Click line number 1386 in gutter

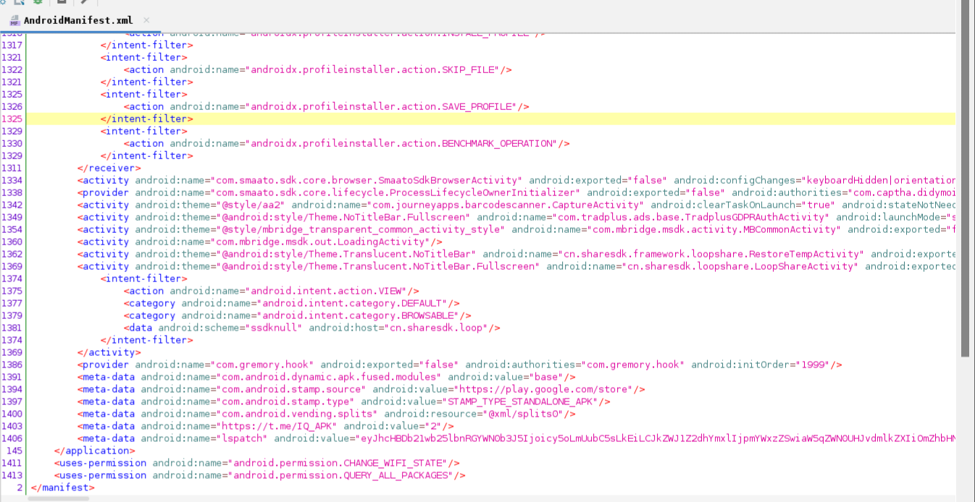coord(12,365)
